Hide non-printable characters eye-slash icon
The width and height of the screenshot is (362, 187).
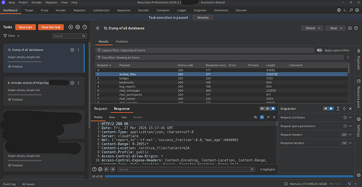pyautogui.click(x=255, y=117)
